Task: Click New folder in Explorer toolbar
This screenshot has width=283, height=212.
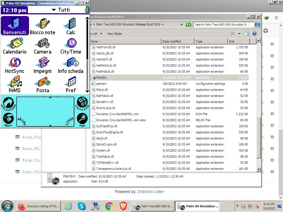Action: coord(115,34)
